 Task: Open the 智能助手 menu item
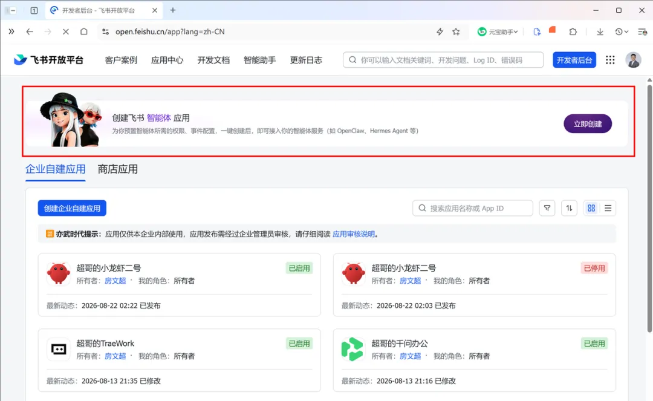point(259,60)
